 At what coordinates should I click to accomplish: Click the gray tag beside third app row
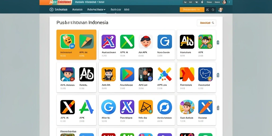click(x=218, y=108)
